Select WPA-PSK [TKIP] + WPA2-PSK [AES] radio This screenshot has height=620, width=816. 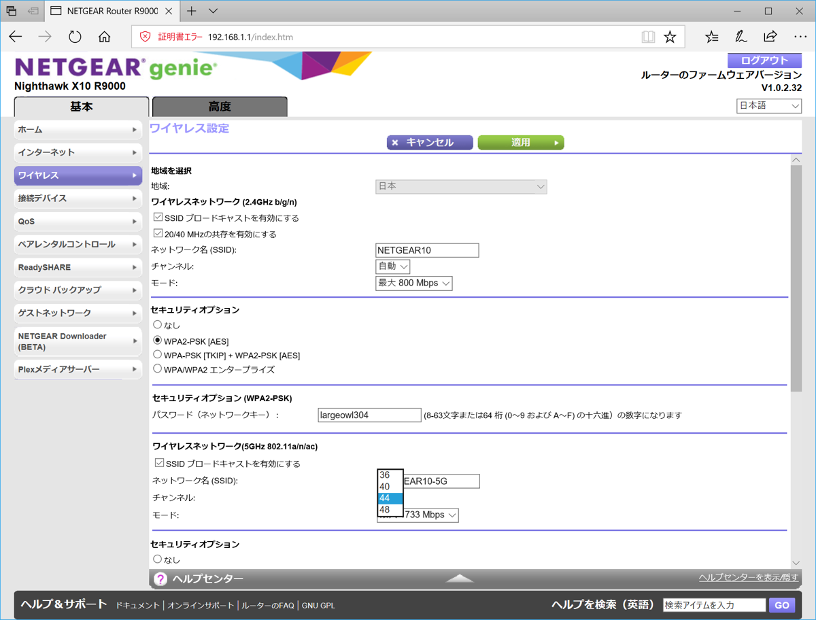click(x=158, y=354)
